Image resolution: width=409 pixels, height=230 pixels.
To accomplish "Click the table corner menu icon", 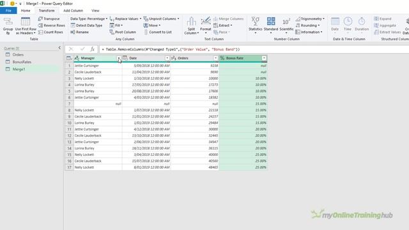I will (x=69, y=58).
